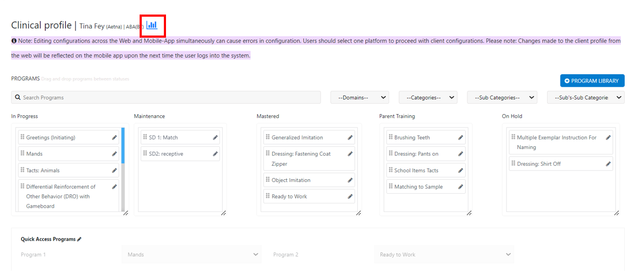The height and width of the screenshot is (274, 629).
Task: Expand the Categories dropdown
Action: click(x=428, y=97)
